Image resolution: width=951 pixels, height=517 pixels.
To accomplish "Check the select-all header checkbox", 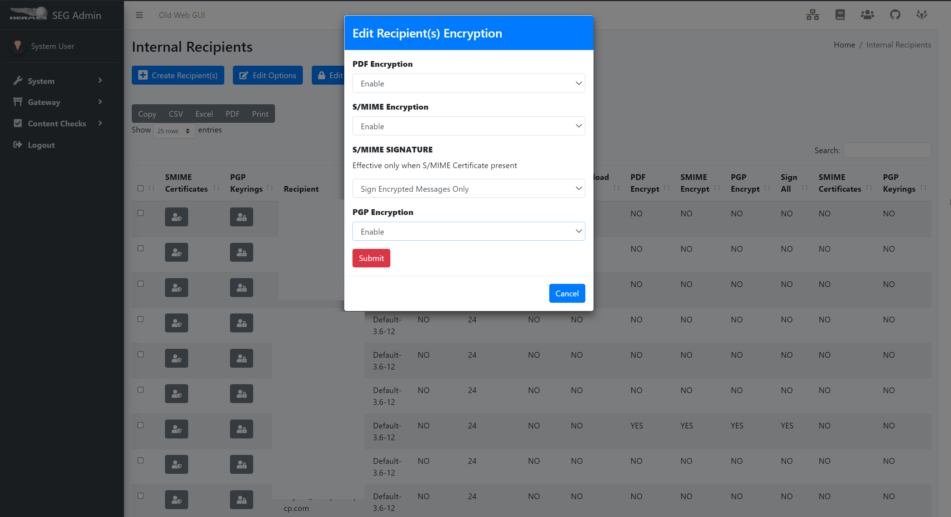I will tap(140, 189).
